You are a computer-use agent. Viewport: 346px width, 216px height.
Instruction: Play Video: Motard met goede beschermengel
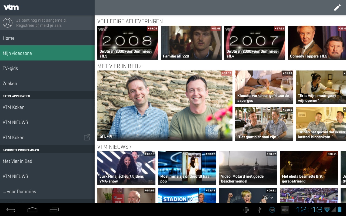tap(248, 168)
